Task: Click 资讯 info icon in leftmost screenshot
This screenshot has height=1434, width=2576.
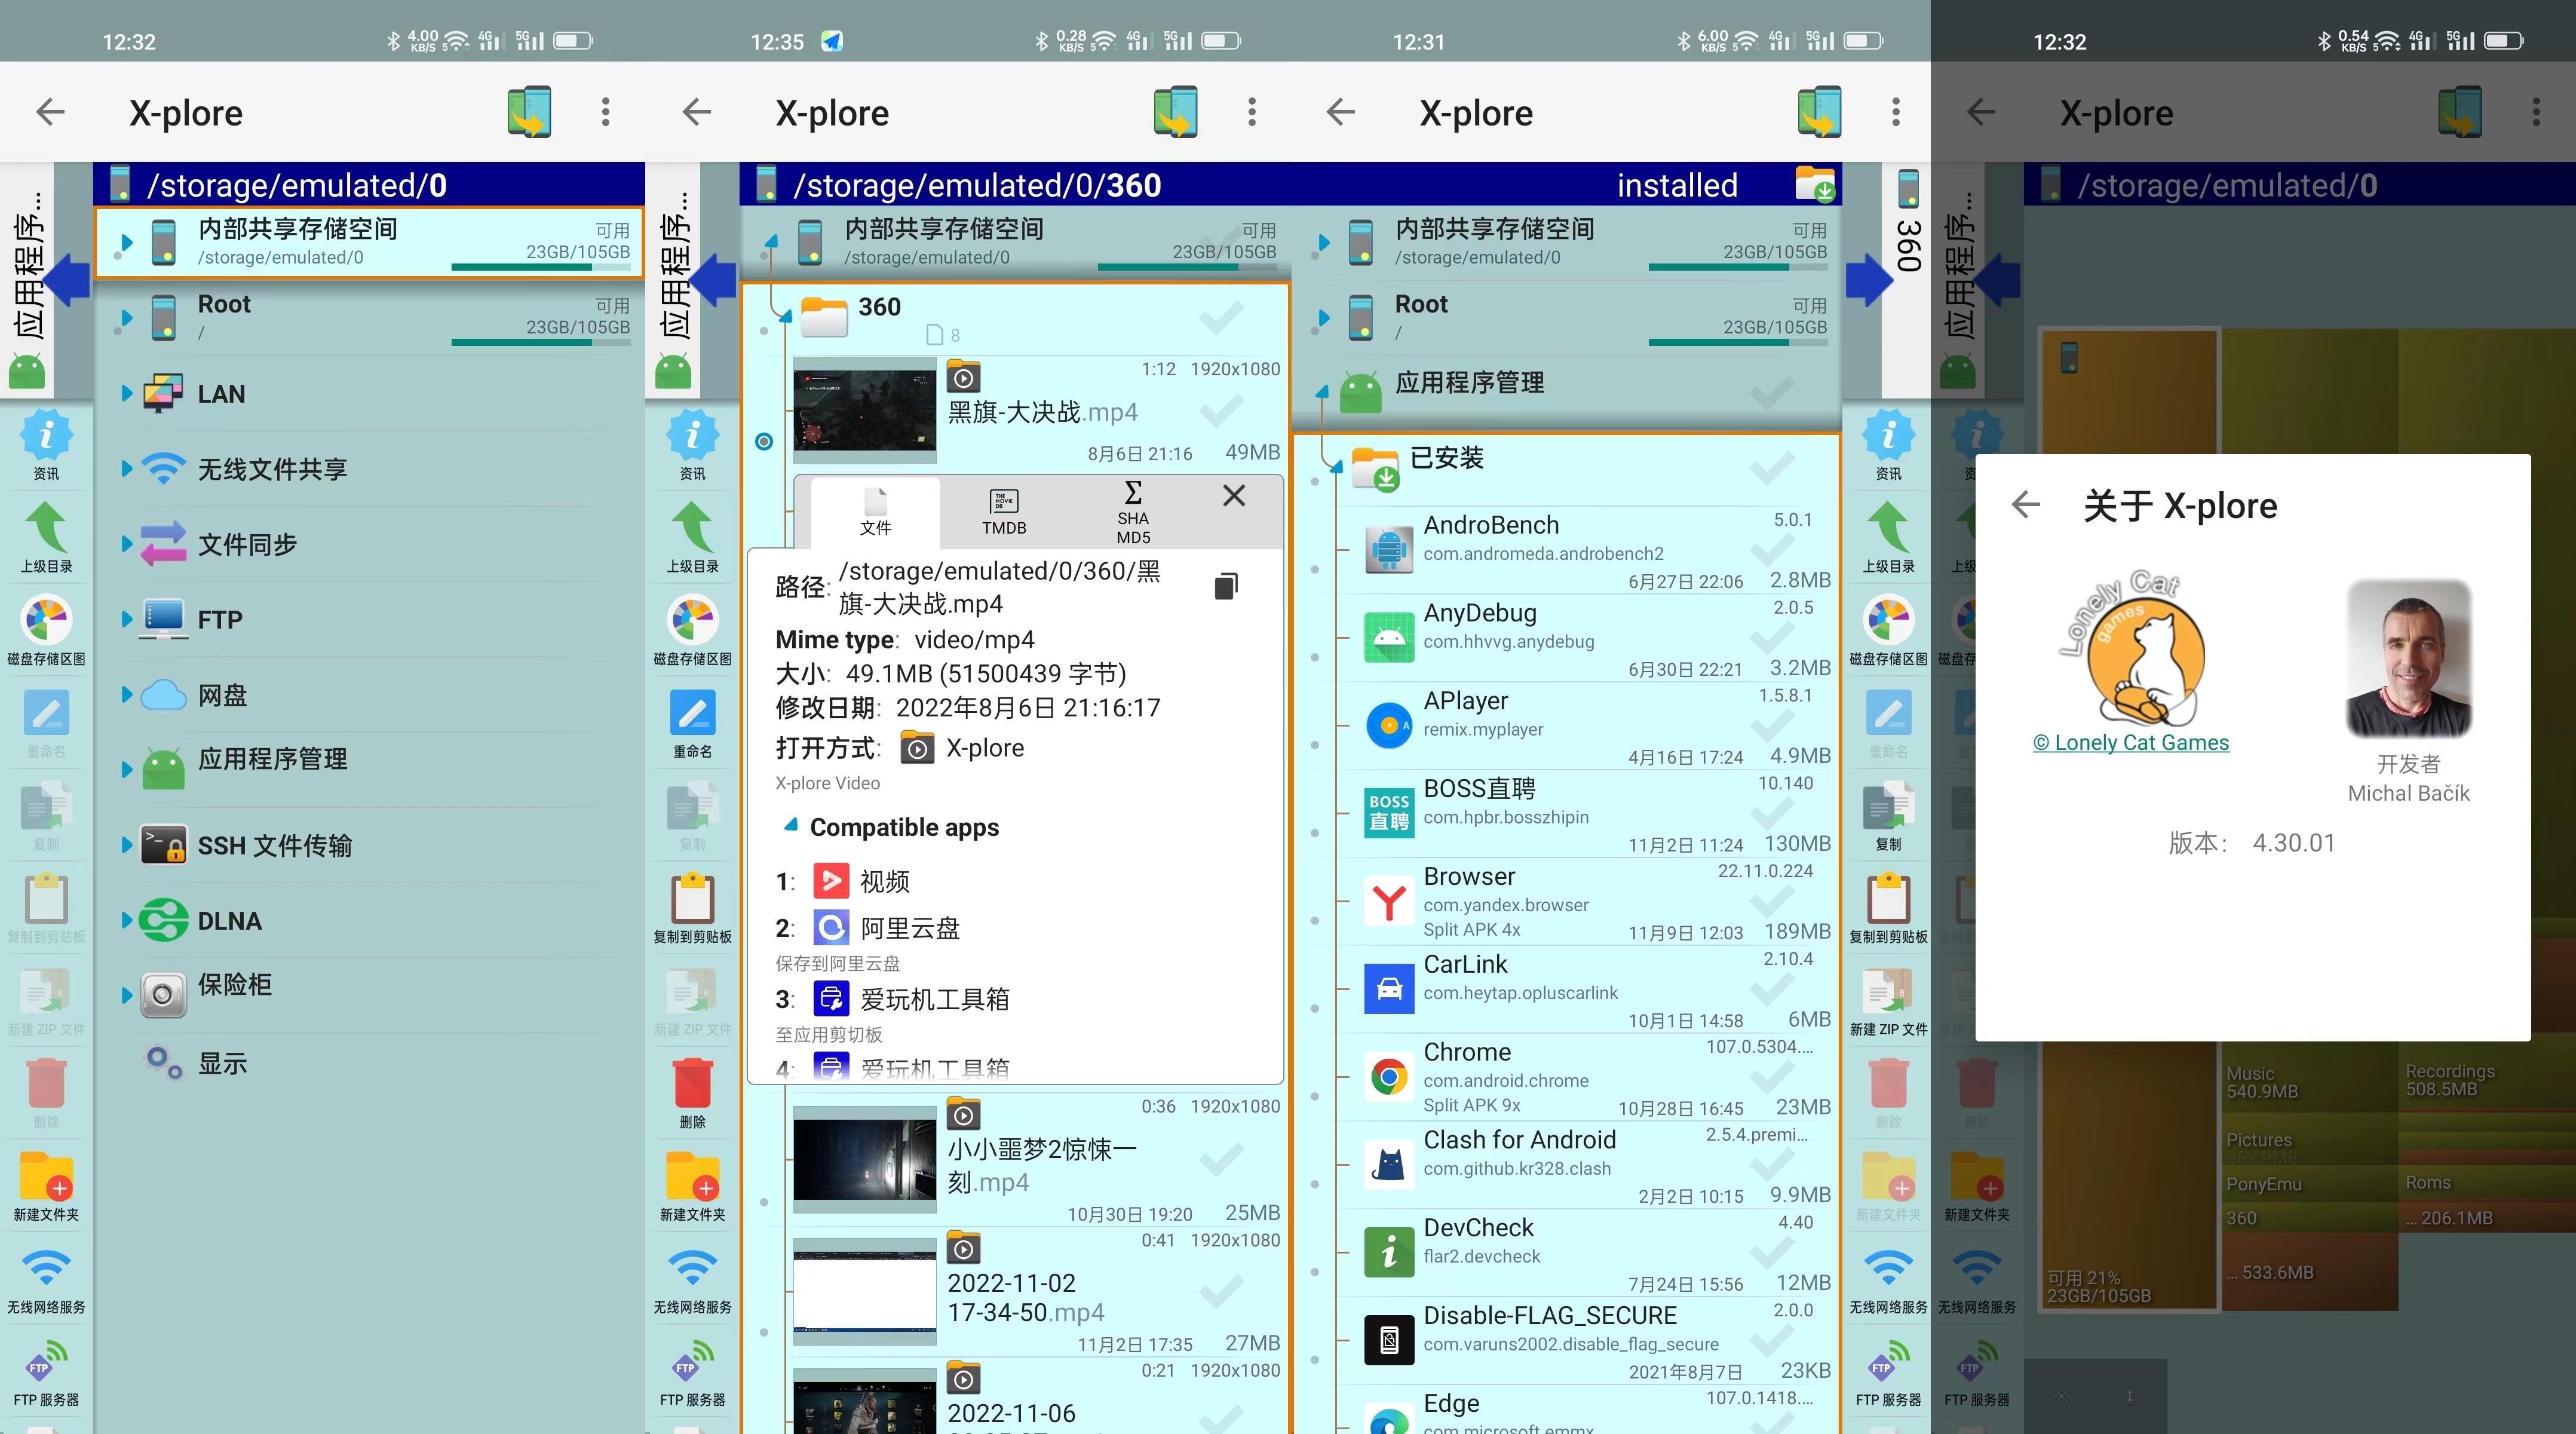Action: coord(46,445)
